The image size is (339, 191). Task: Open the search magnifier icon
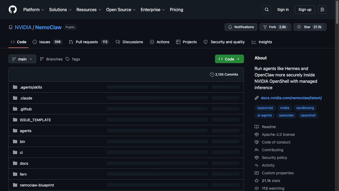267,10
